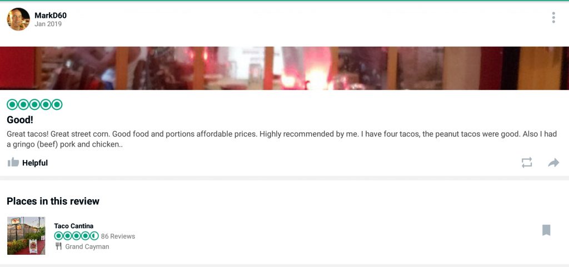Image resolution: width=569 pixels, height=267 pixels.
Task: Click the Jan 2019 review date
Action: click(48, 24)
